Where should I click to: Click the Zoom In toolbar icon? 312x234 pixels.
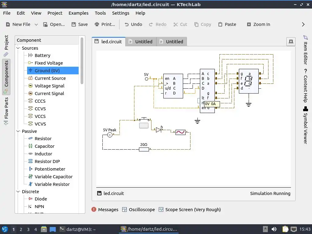[249, 24]
